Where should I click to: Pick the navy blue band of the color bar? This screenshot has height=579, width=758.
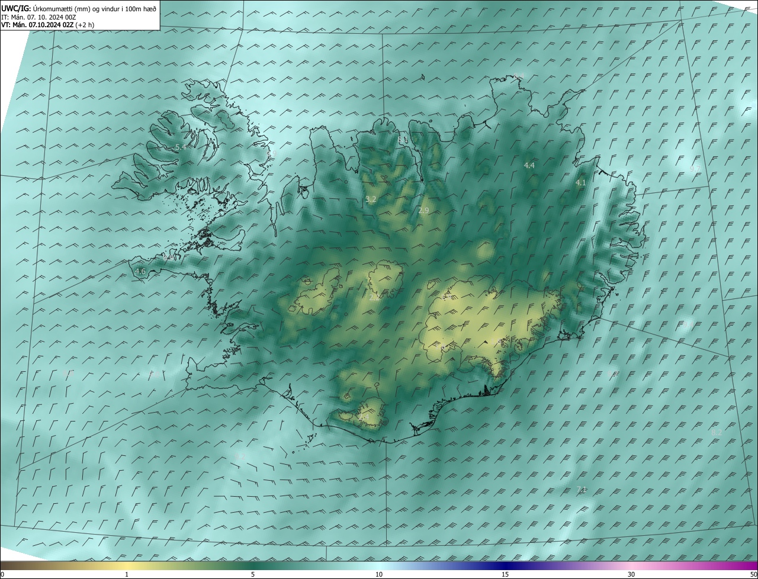pos(505,565)
